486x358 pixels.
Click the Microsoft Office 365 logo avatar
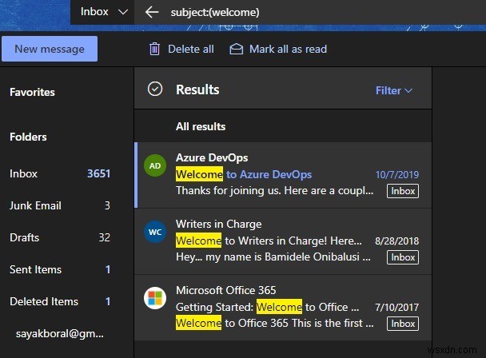coord(155,298)
